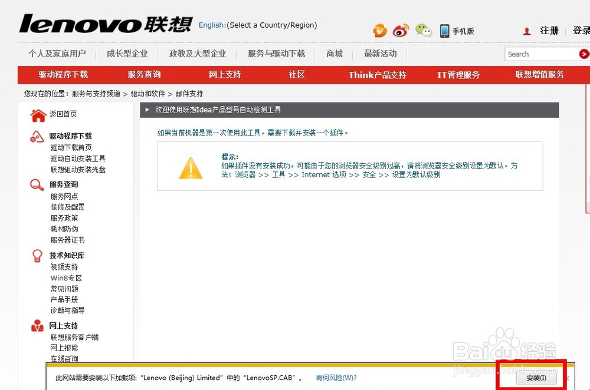Click the person icon beside 网上支持
Screen dimensions: 590x390
click(x=37, y=326)
